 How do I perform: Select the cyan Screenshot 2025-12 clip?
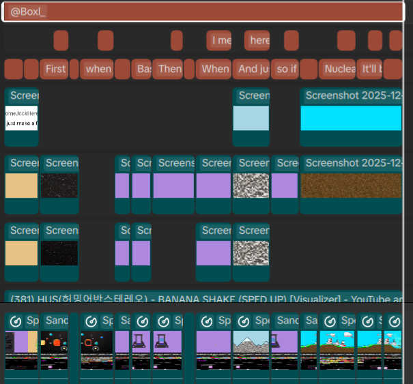click(351, 117)
